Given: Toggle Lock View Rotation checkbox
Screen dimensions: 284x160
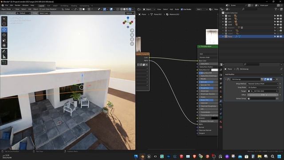Looking at the screenshot, I should pos(40,9).
